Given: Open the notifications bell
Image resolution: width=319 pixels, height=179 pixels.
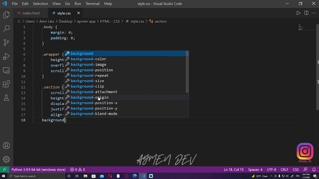Looking at the screenshot, I should (x=314, y=170).
